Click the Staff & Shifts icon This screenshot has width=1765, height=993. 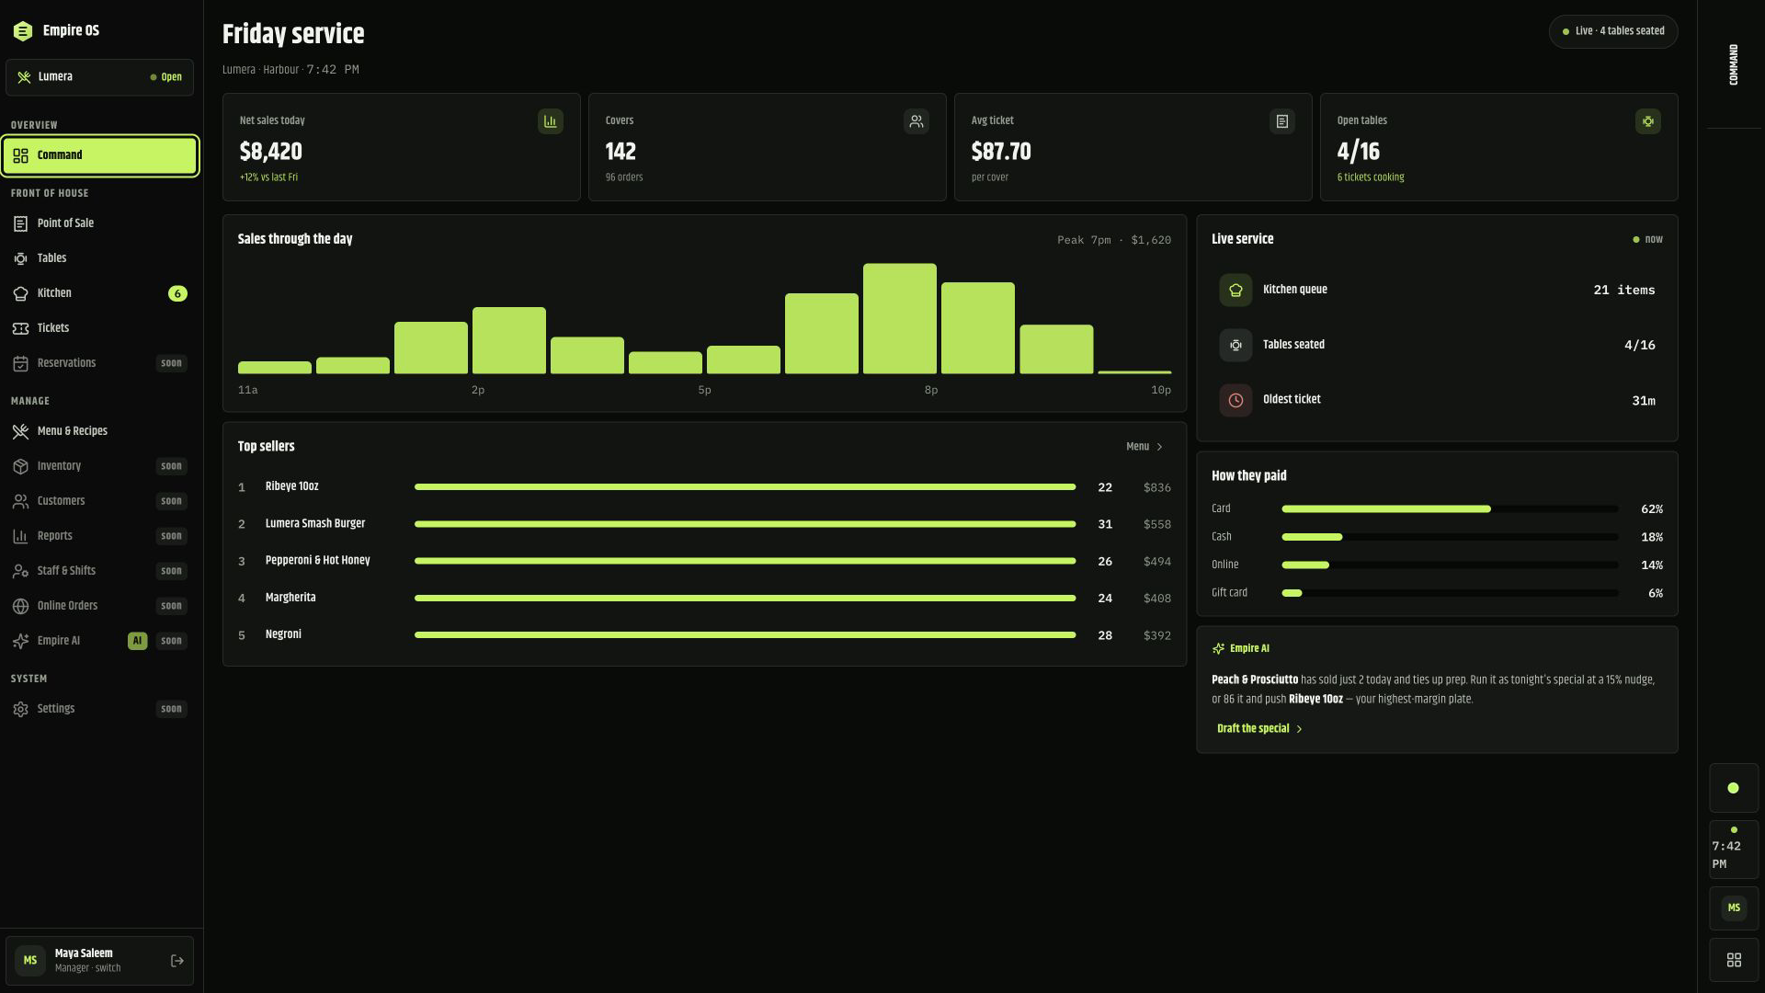[x=20, y=571]
